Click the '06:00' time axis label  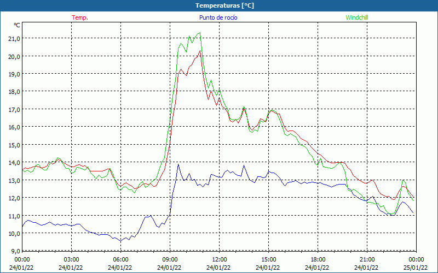tap(120, 260)
